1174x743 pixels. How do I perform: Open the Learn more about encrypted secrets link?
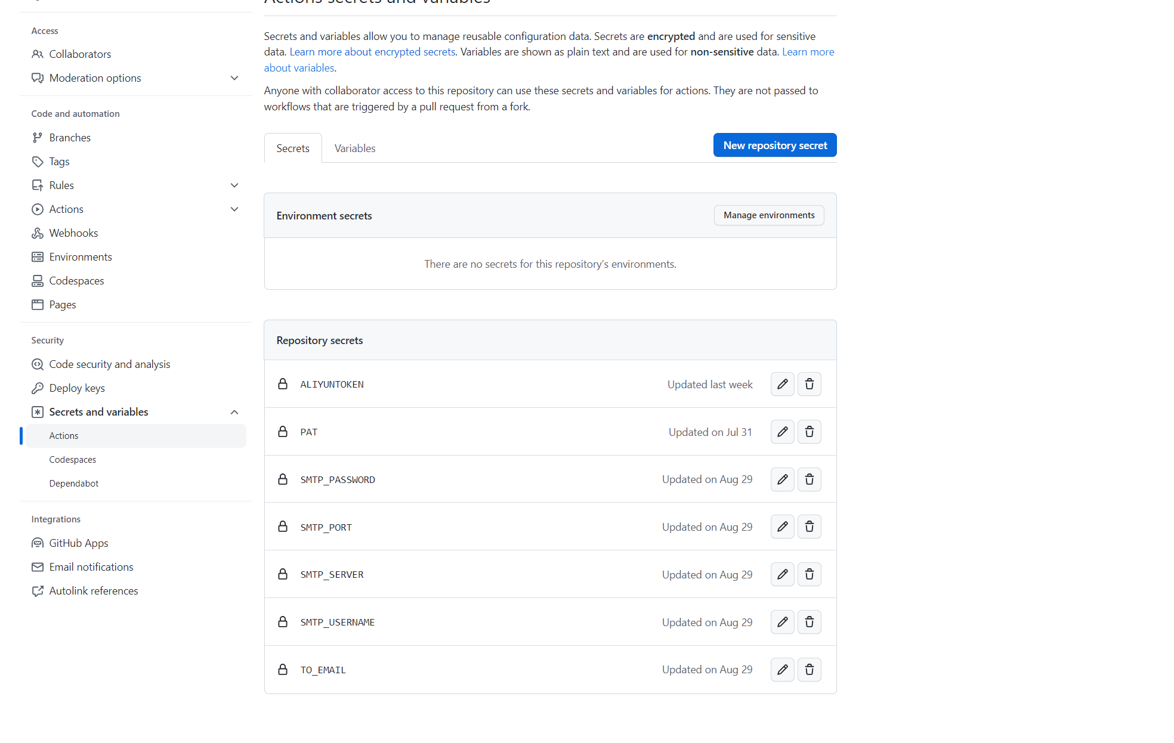372,51
